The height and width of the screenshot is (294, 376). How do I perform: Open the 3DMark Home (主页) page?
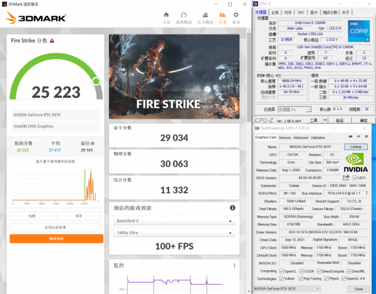166,18
